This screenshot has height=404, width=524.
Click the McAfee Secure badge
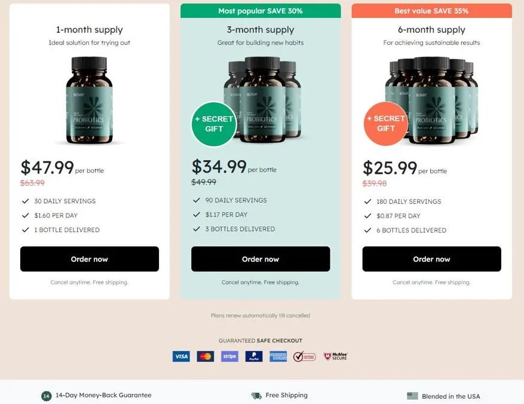point(335,356)
